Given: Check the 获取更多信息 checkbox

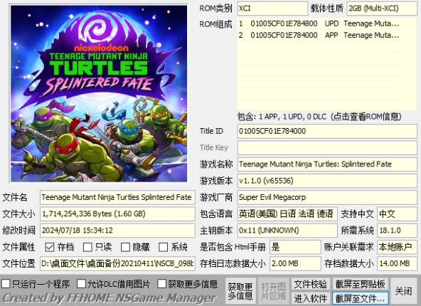Looking at the screenshot, I should (x=162, y=284).
